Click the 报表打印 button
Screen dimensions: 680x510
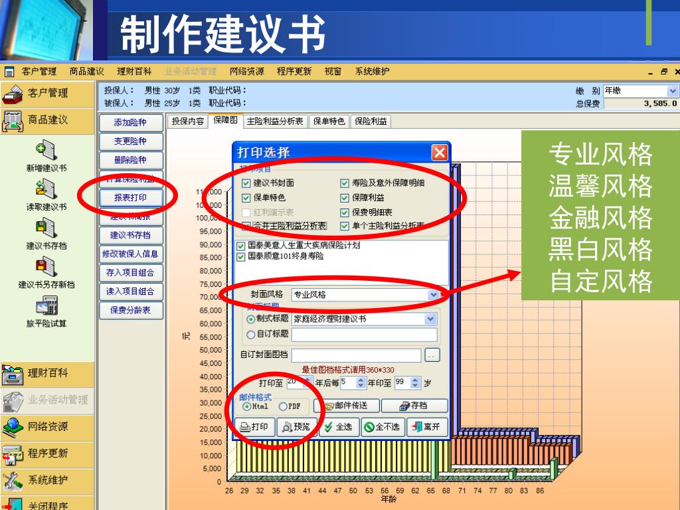click(131, 198)
